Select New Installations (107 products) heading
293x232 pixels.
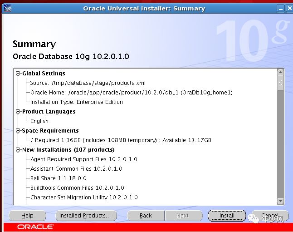coord(68,150)
